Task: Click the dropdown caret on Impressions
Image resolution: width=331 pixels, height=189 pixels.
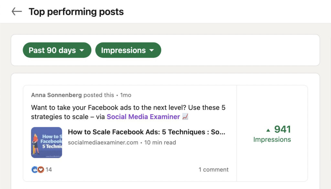Action: (152, 50)
